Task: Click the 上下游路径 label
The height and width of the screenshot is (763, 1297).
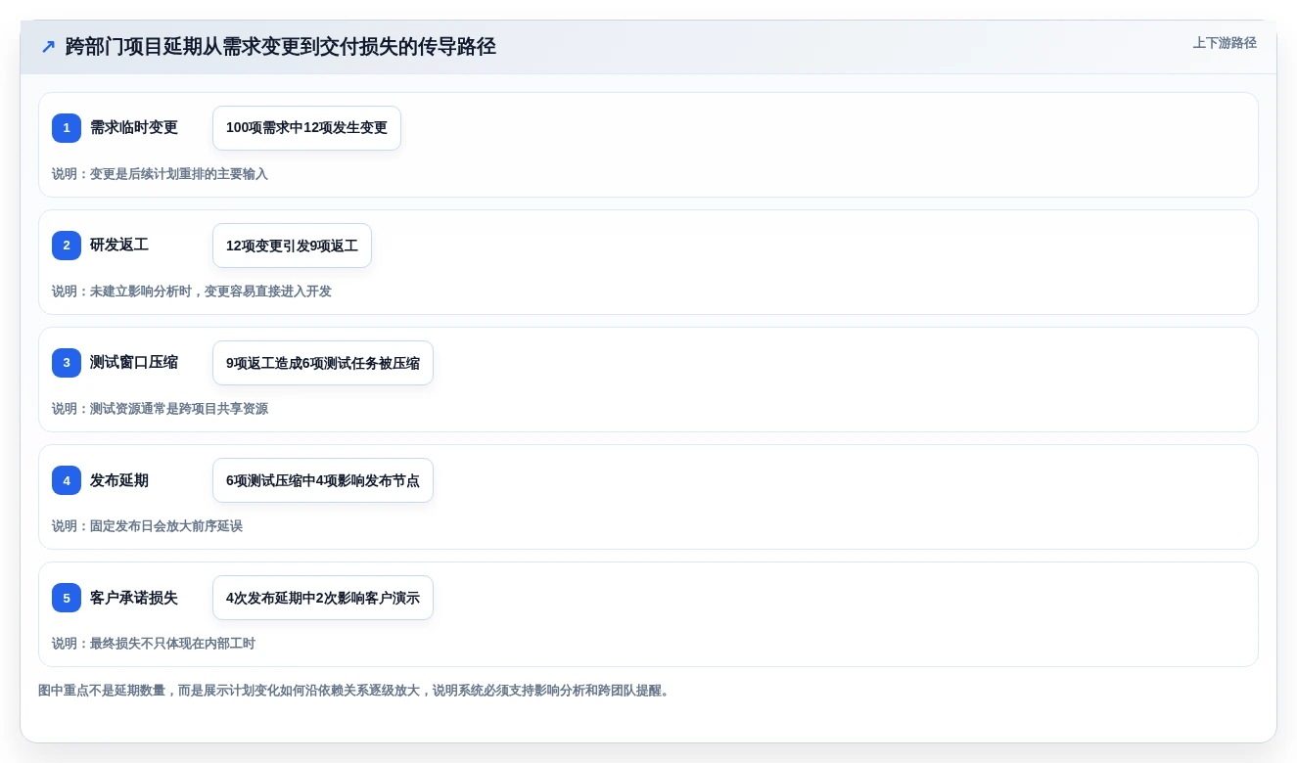Action: coord(1225,43)
